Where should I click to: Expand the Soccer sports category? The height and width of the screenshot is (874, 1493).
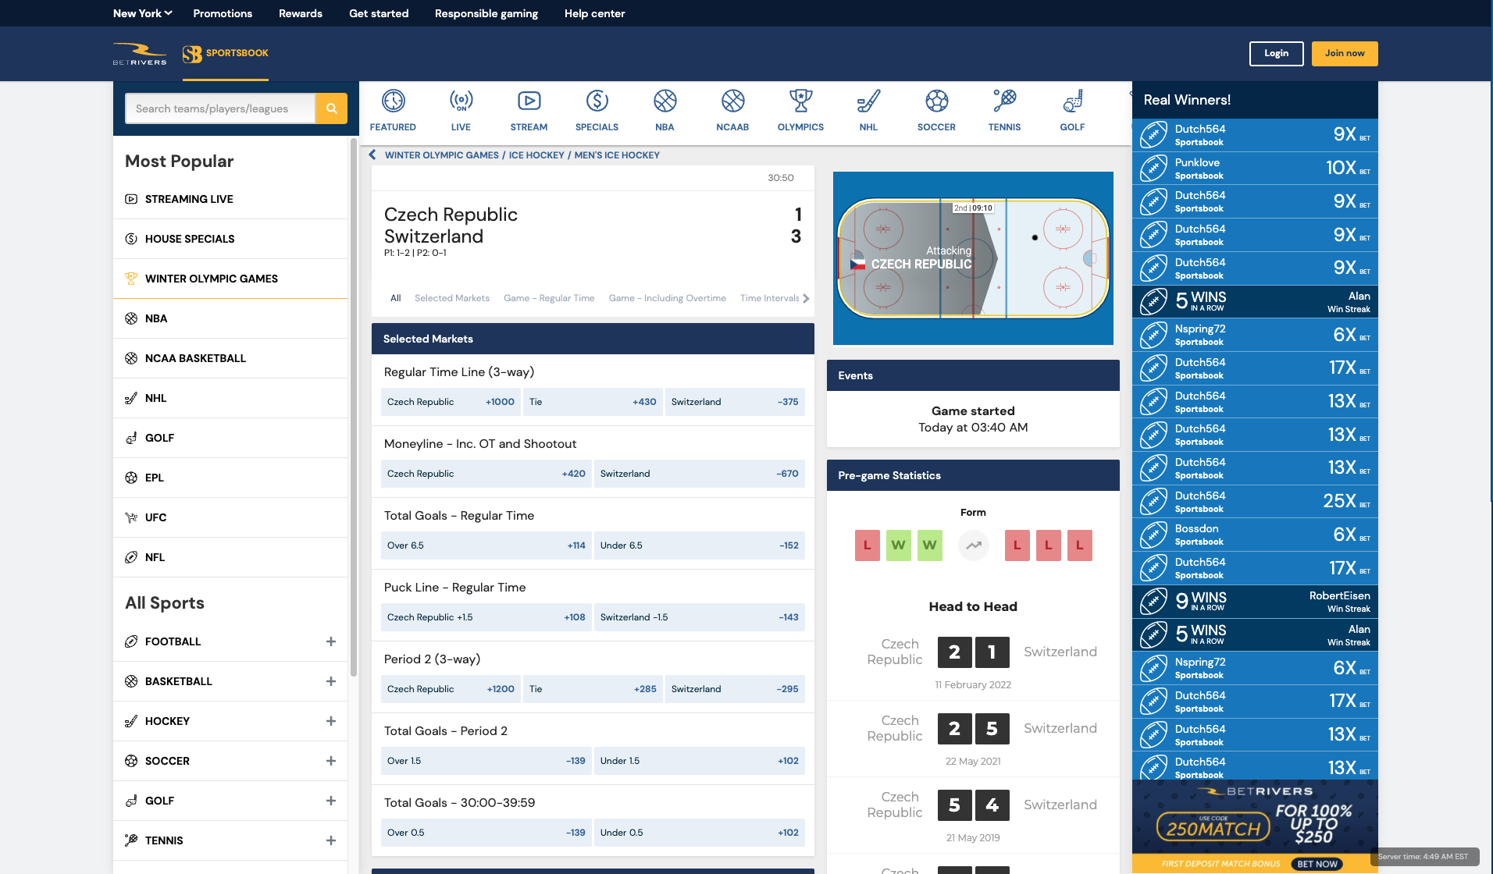click(x=331, y=761)
